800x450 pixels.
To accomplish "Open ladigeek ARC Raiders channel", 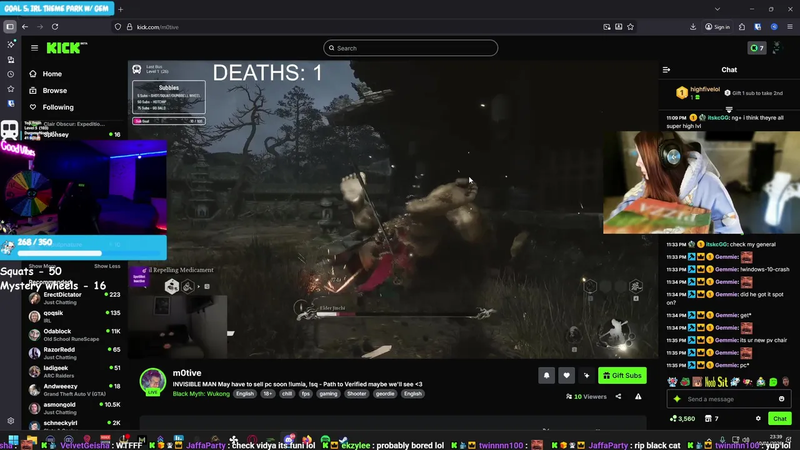I will coord(74,371).
